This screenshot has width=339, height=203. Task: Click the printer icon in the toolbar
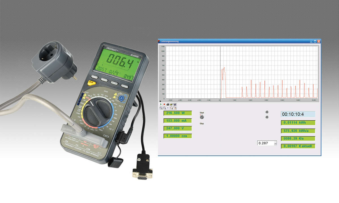tap(168, 104)
